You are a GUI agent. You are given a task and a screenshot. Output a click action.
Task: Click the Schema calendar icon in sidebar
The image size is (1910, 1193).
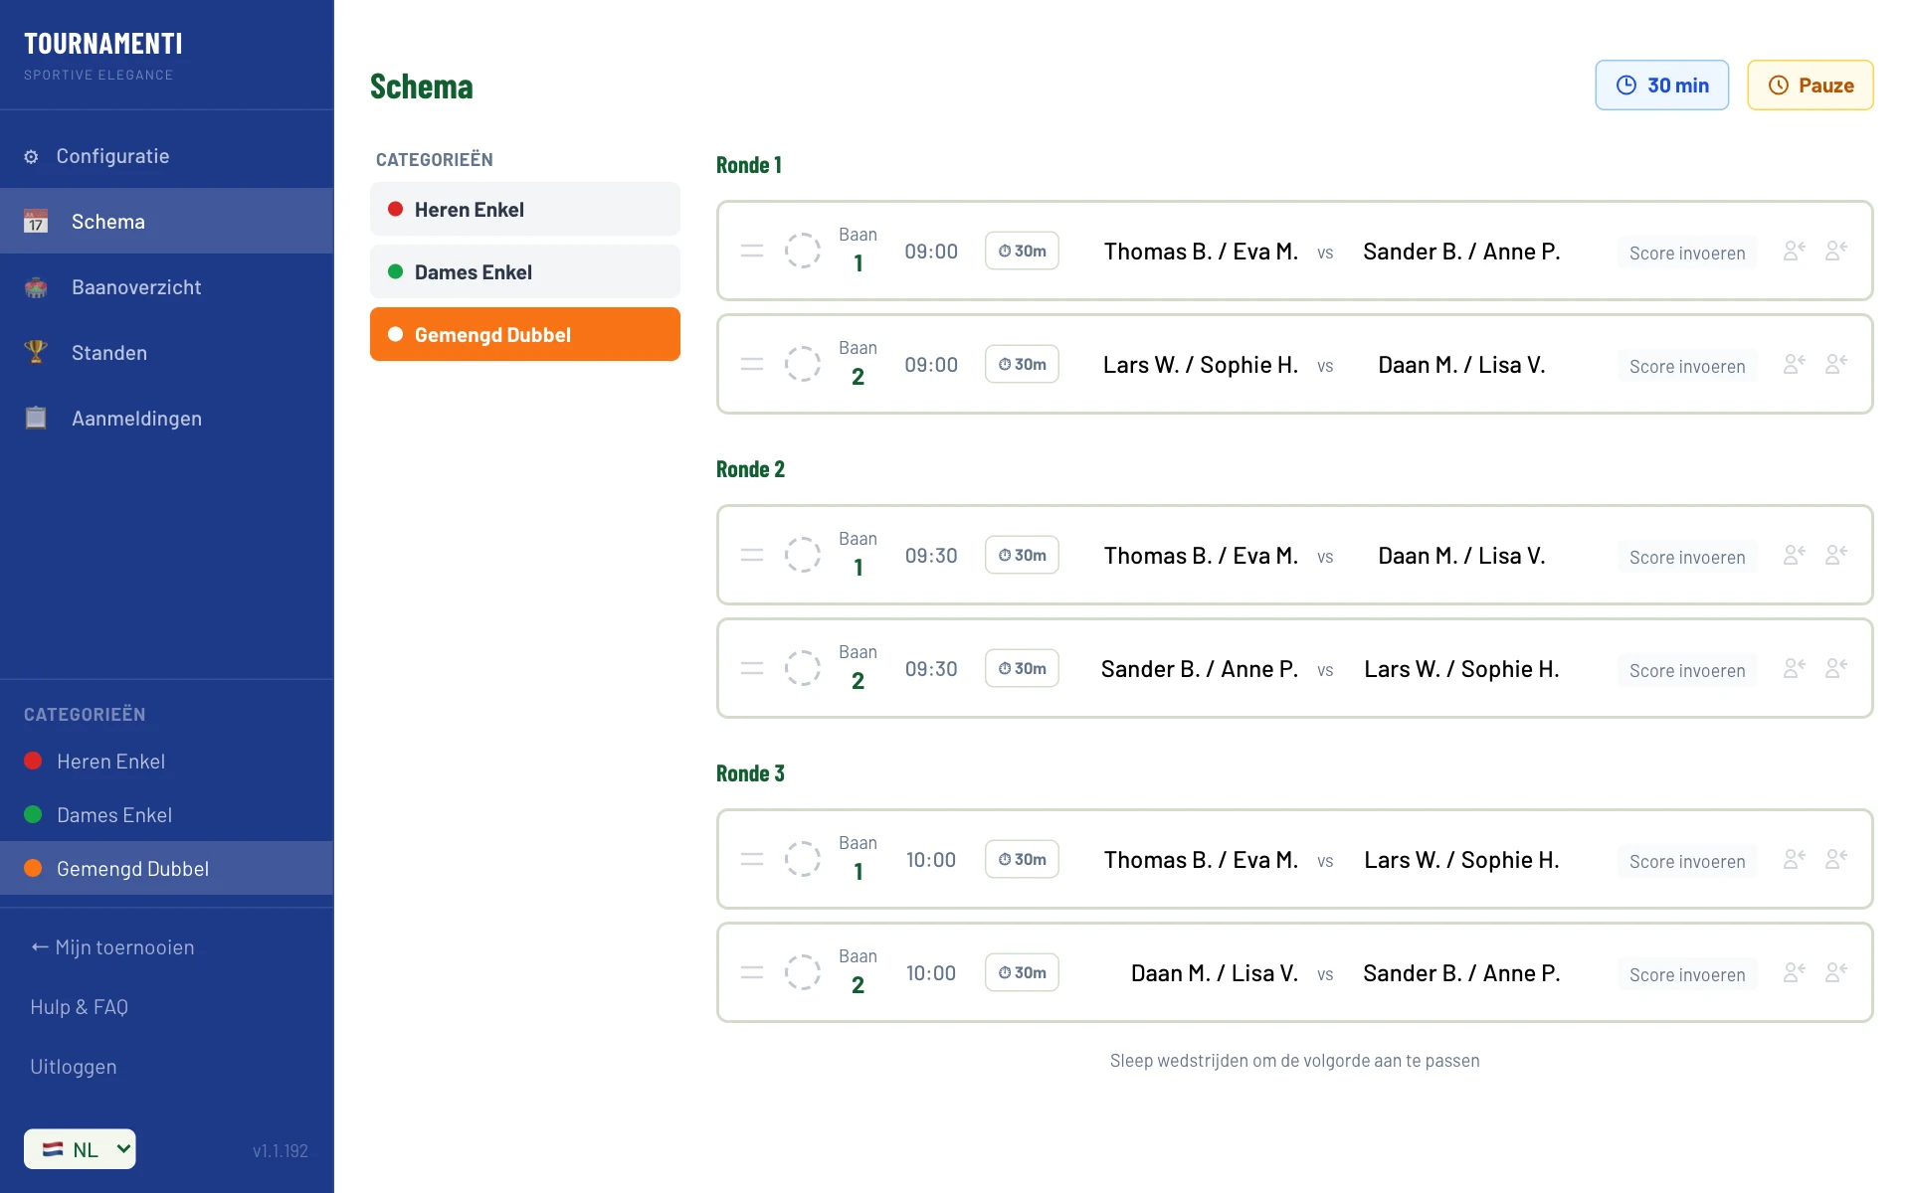pyautogui.click(x=36, y=221)
